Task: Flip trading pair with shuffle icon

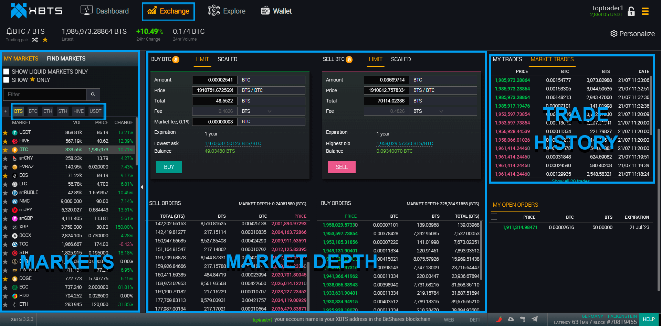Action: click(x=35, y=40)
